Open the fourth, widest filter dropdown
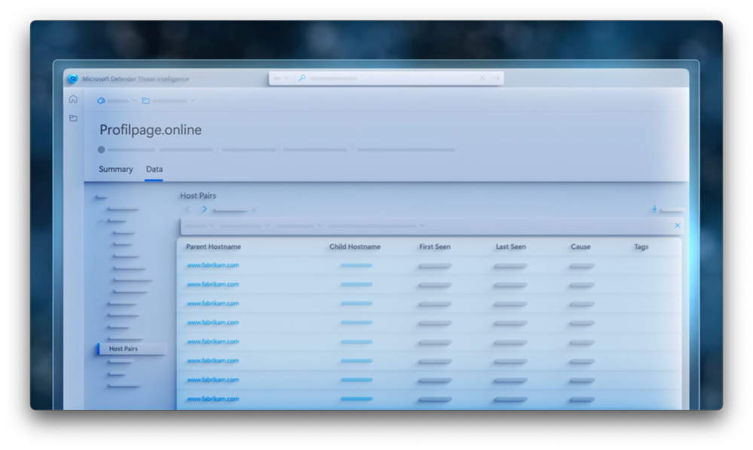 point(377,225)
